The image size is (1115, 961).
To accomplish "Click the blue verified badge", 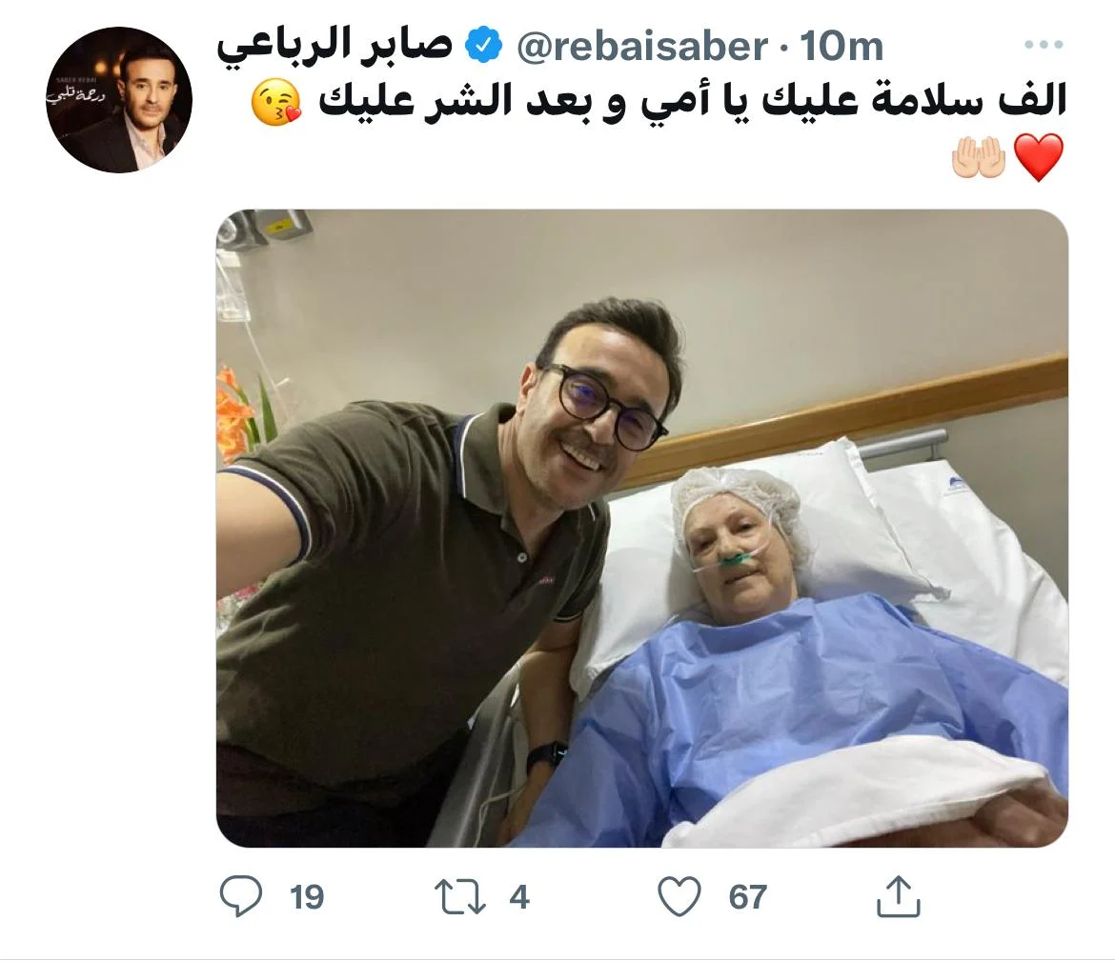I will [x=483, y=47].
